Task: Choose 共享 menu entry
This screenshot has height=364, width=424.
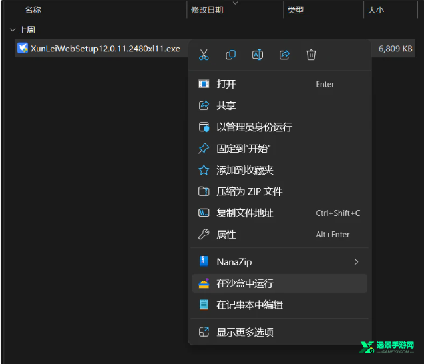Action: pos(280,105)
